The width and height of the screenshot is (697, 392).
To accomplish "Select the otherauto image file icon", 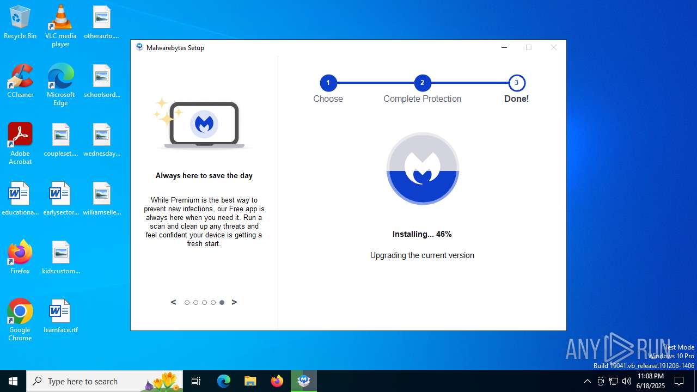I will pyautogui.click(x=101, y=23).
